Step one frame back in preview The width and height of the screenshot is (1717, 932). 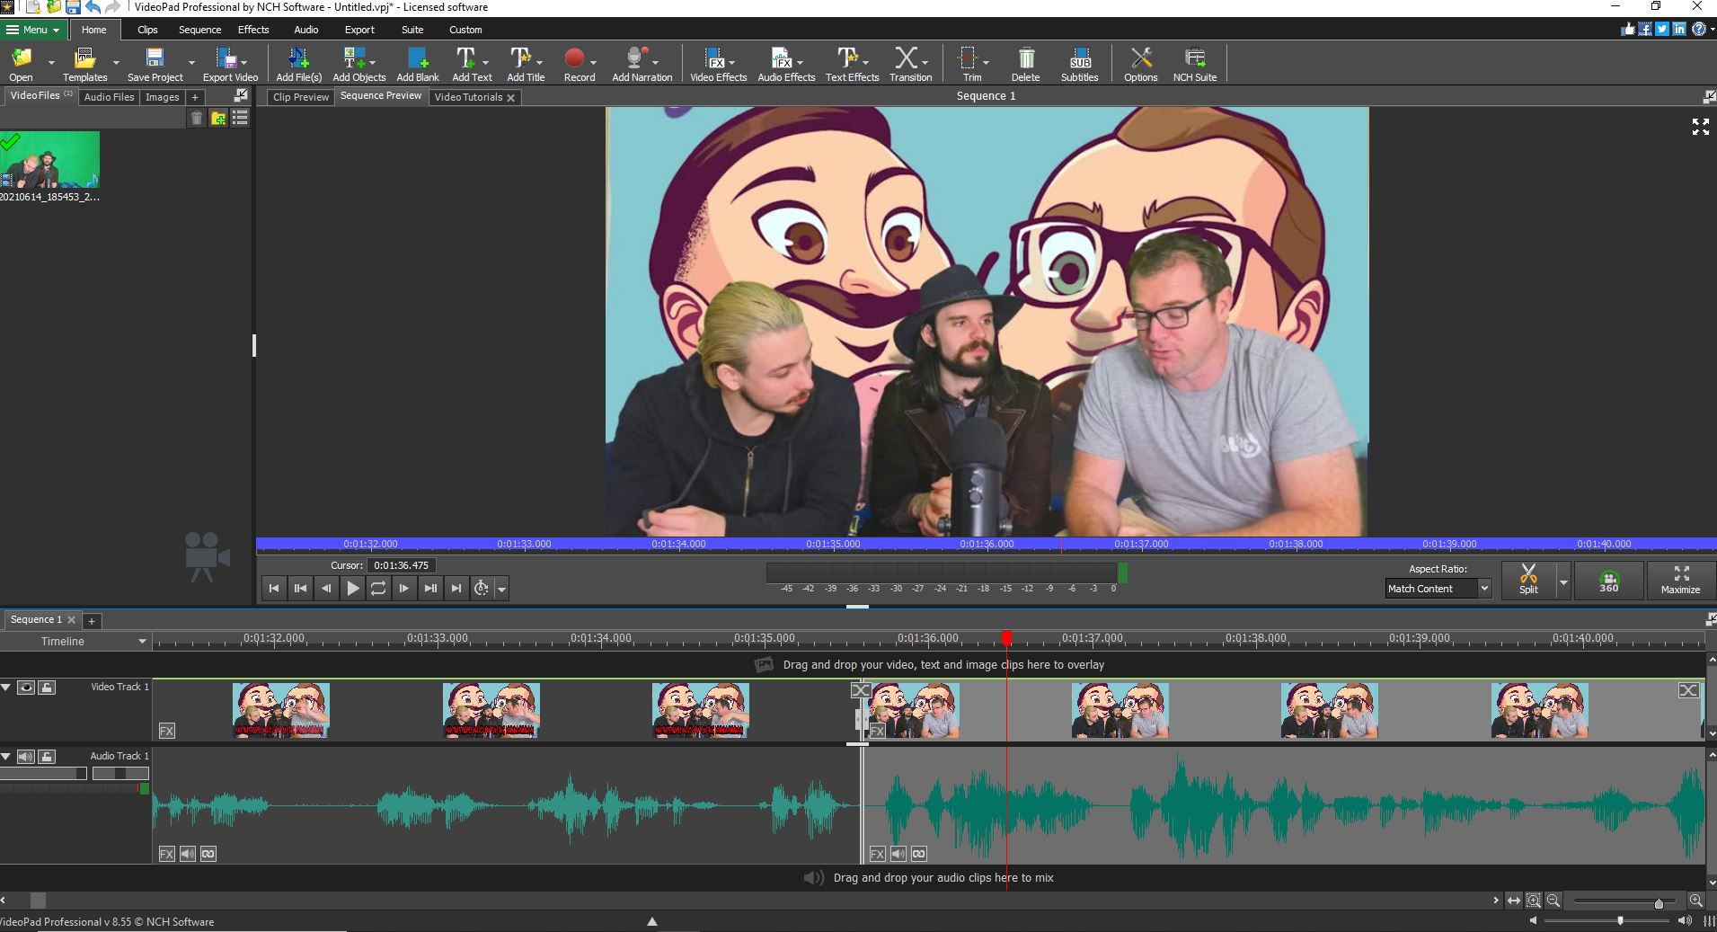click(326, 589)
